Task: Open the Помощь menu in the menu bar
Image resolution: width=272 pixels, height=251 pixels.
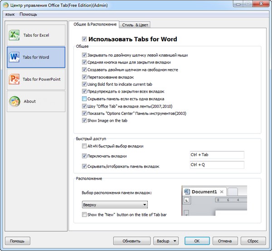Action: click(29, 15)
